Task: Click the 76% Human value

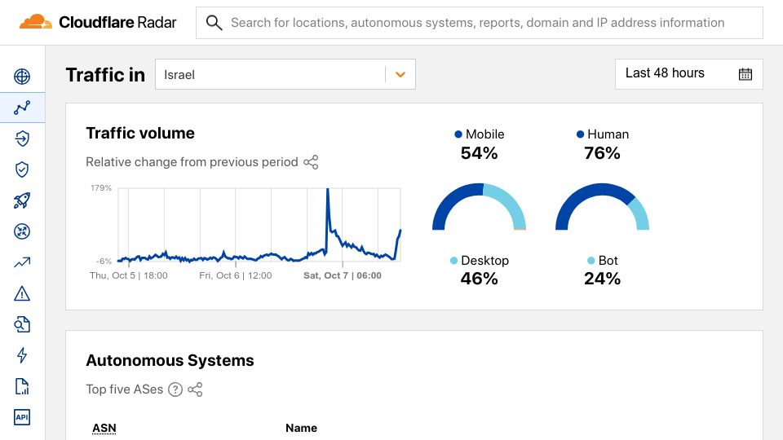Action: (x=602, y=153)
